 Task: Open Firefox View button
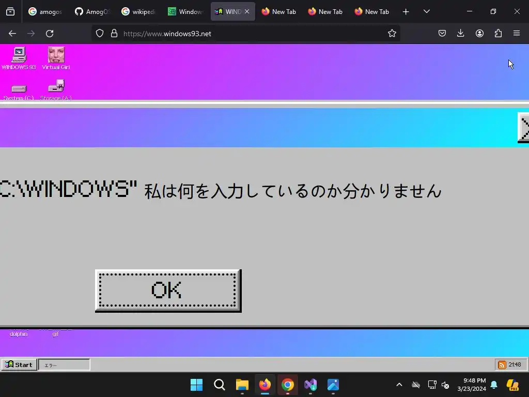(10, 11)
